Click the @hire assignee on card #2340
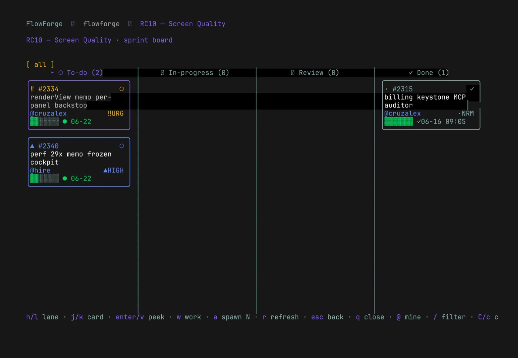This screenshot has width=518, height=358. [40, 170]
